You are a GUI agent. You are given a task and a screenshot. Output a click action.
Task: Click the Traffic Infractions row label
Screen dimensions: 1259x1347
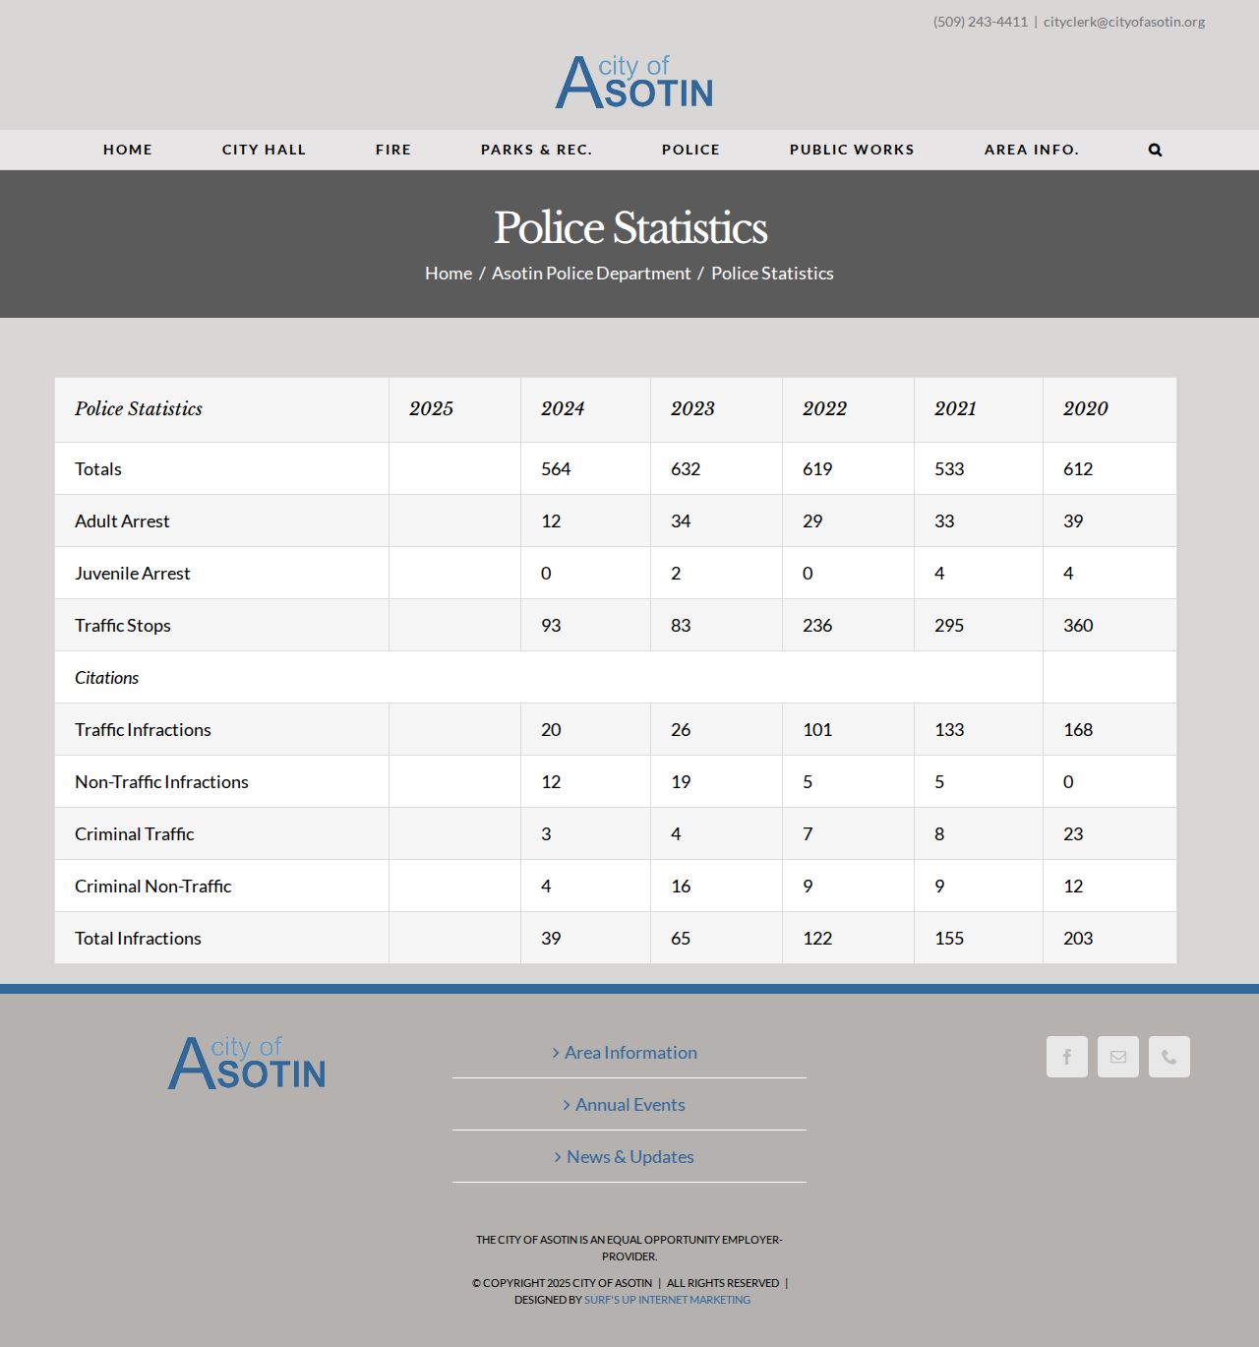[x=143, y=730]
